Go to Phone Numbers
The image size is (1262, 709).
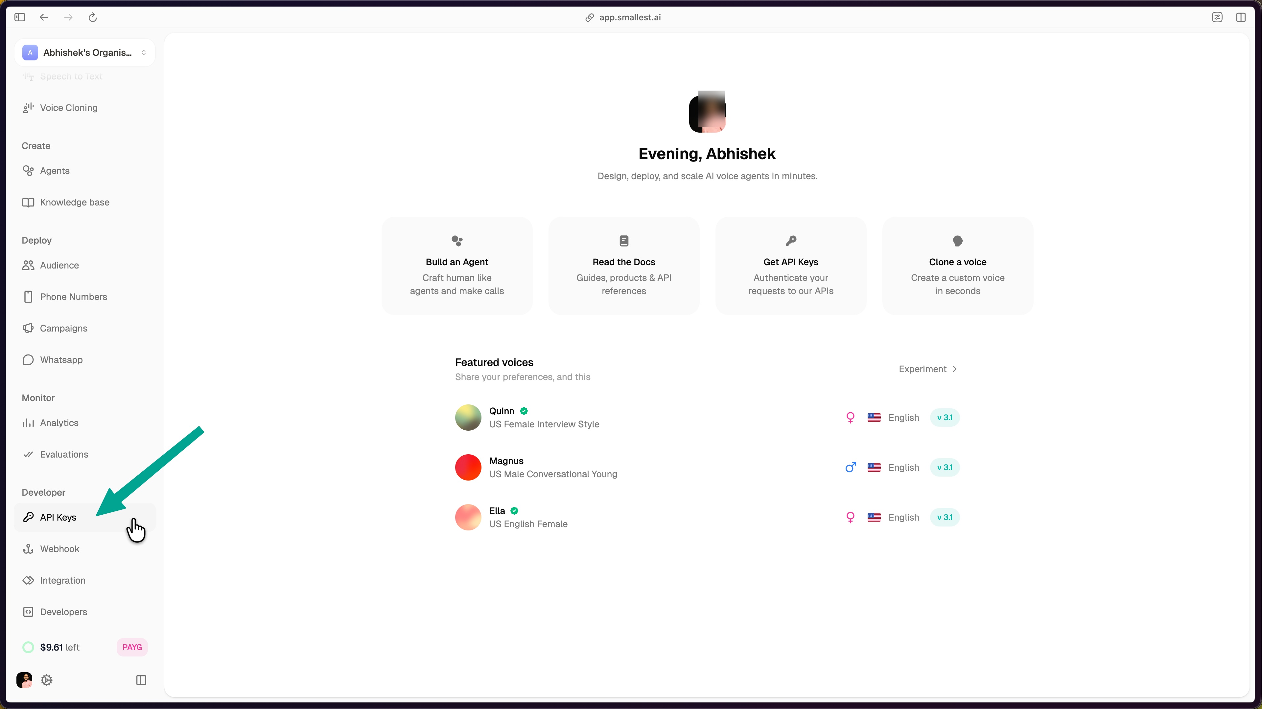(74, 296)
